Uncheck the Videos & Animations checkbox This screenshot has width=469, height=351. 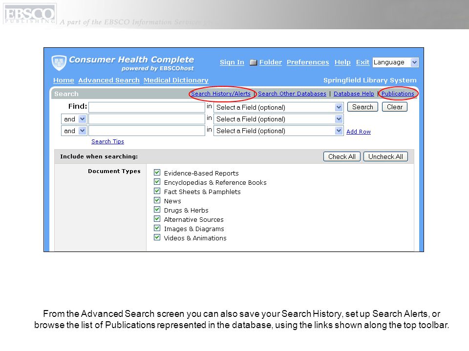[x=157, y=237]
